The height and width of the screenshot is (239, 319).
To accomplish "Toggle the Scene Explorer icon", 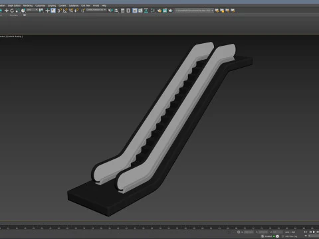I will click(x=122, y=11).
